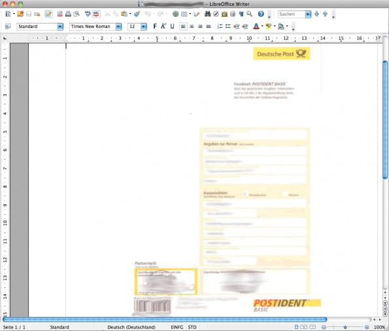Click in the Standard paragraph style field
This screenshot has height=331, width=389.
coord(37,27)
